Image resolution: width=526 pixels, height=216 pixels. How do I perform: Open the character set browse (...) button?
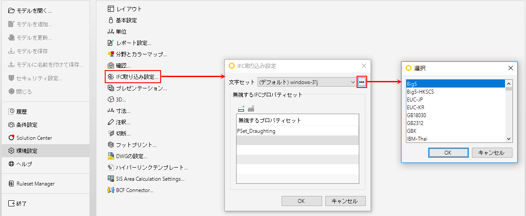click(361, 81)
